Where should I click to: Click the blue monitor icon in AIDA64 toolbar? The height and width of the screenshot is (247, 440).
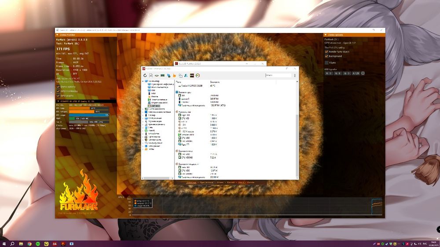click(x=169, y=76)
